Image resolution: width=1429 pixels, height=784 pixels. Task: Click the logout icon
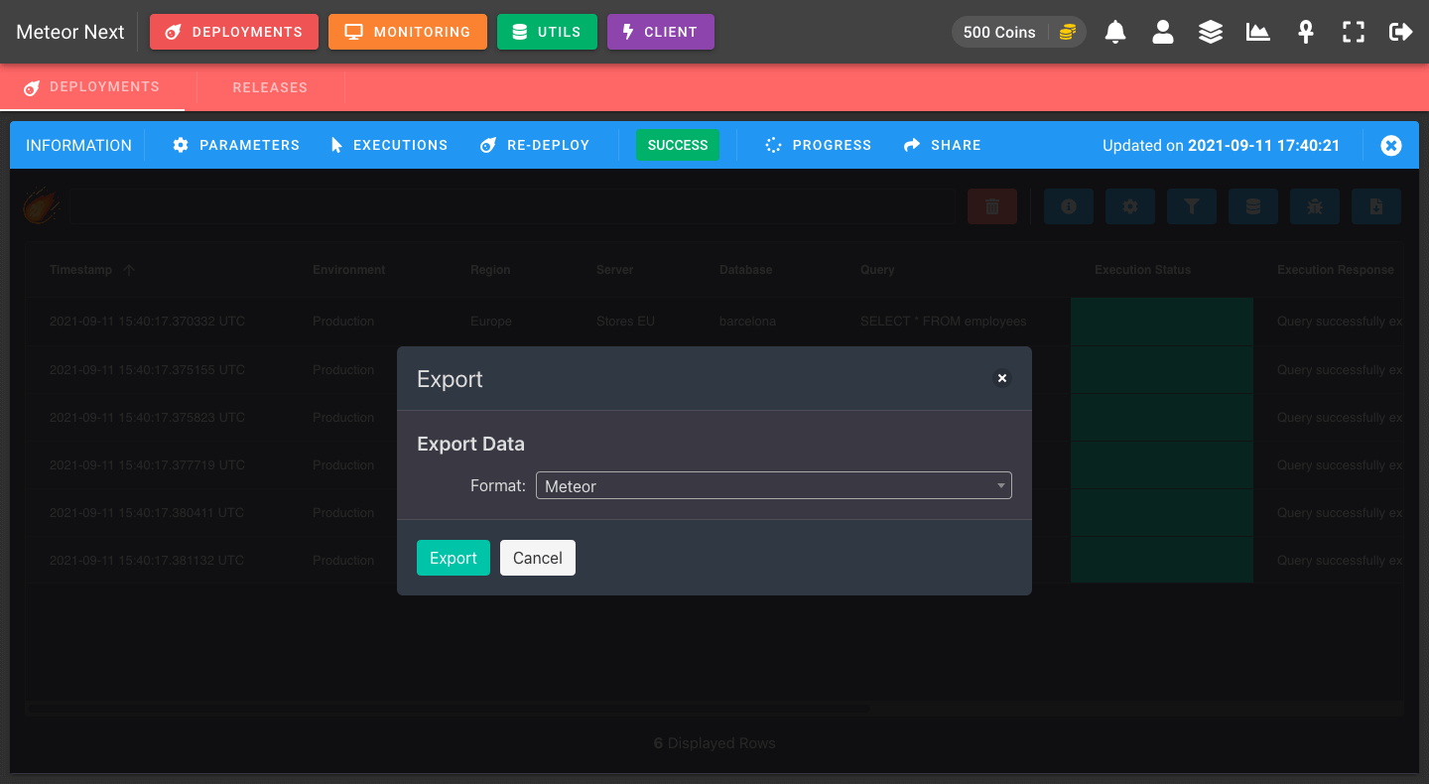coord(1401,32)
